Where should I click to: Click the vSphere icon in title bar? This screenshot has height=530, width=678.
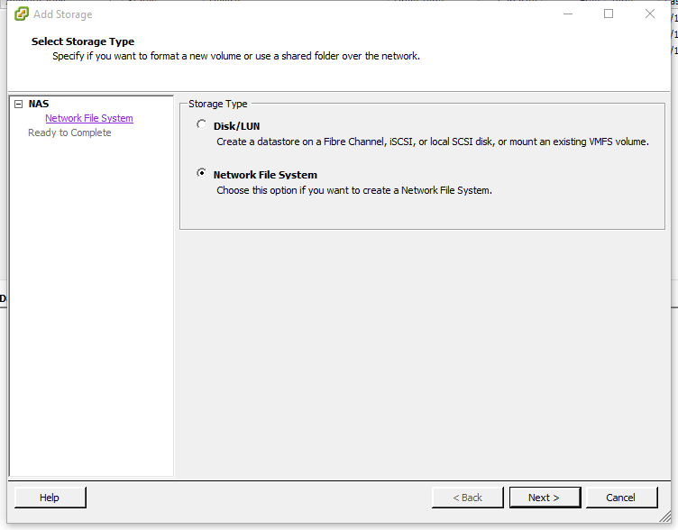tap(22, 14)
